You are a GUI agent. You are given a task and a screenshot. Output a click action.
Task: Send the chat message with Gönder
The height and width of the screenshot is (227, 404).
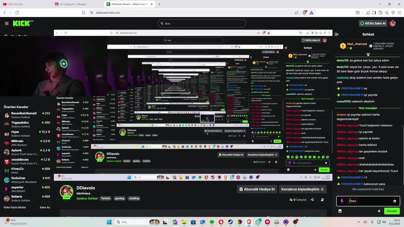tap(392, 211)
